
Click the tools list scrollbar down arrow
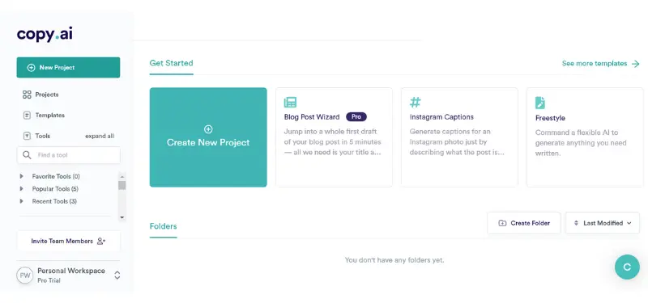(x=122, y=217)
